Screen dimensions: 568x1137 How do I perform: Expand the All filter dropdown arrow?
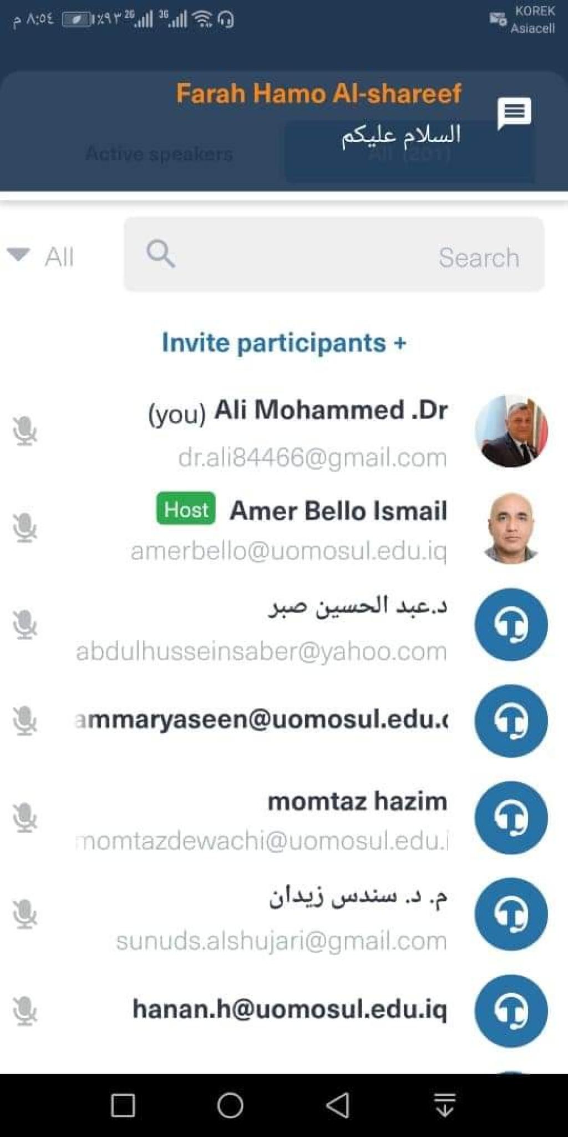(x=18, y=255)
